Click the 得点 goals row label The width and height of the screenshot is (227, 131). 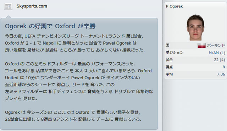(x=169, y=67)
